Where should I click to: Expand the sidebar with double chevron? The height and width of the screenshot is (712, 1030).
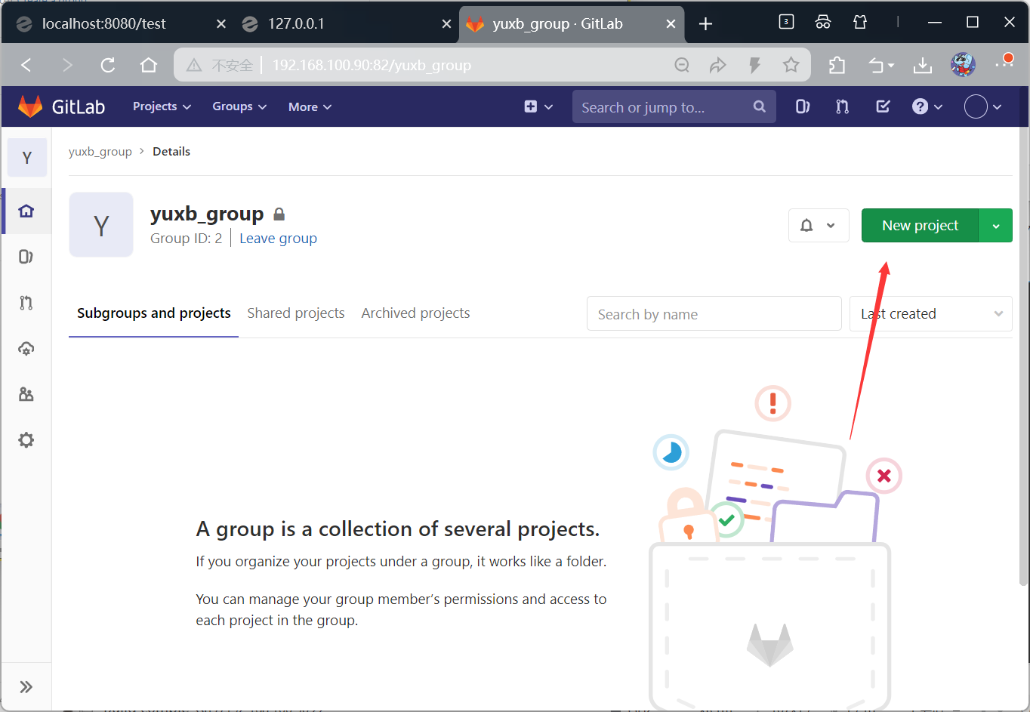26,686
